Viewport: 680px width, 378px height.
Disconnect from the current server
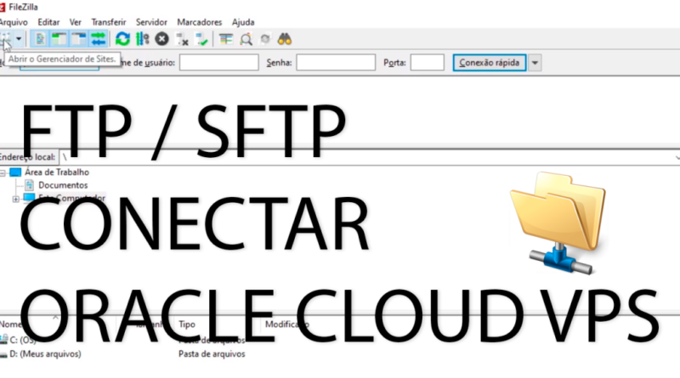(182, 39)
